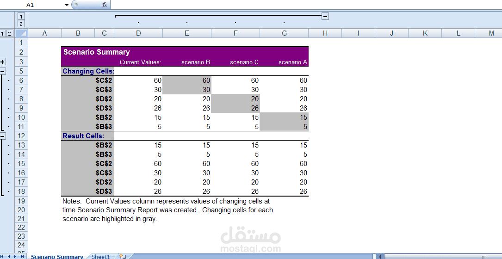Image resolution: width=502 pixels, height=259 pixels.
Task: Click the Select All corner button
Action: tap(21, 33)
